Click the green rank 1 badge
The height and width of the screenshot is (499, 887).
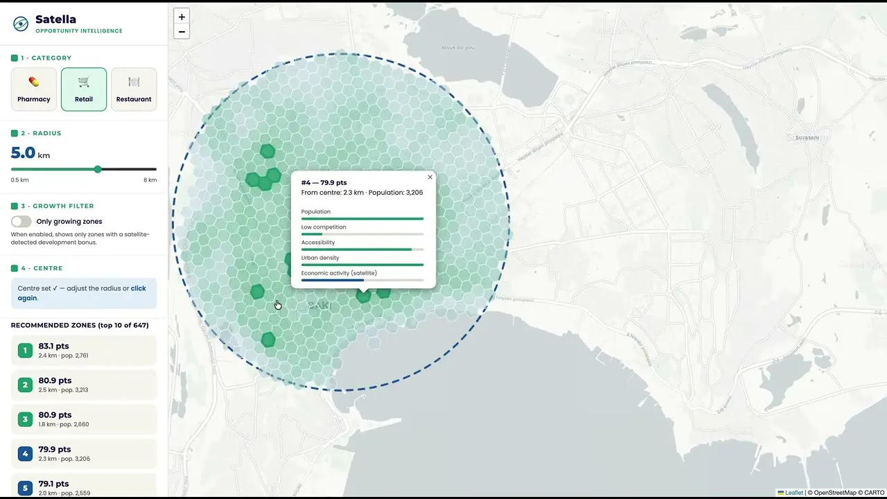point(25,351)
